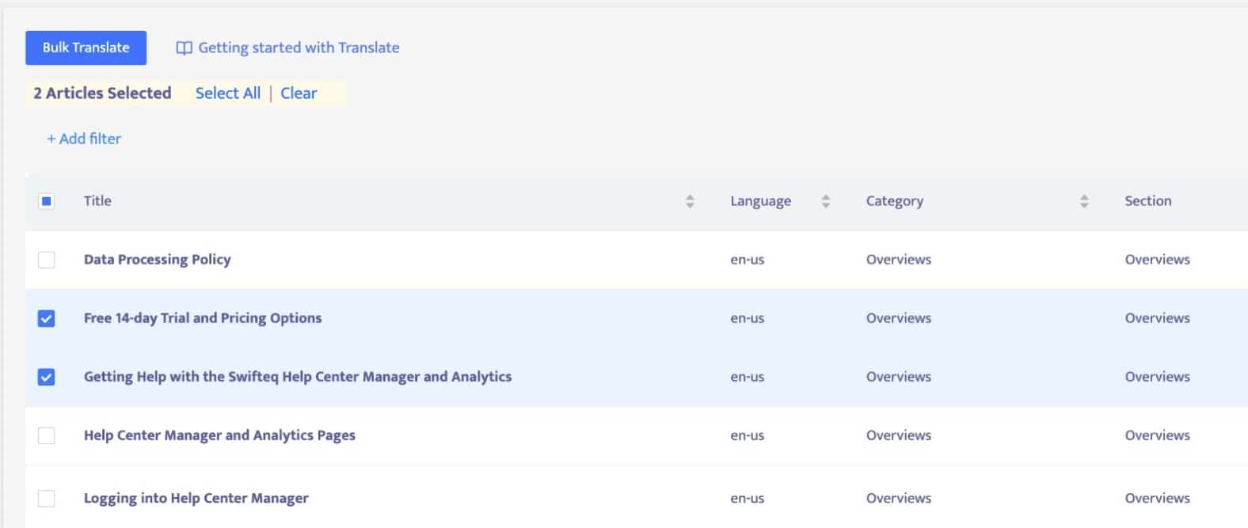The height and width of the screenshot is (528, 1248).
Task: Sort by the Title column arrows
Action: 690,201
